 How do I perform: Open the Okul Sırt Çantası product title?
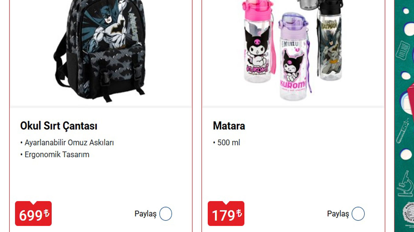(59, 126)
